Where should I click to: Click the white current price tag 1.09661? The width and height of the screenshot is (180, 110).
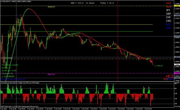pyautogui.click(x=177, y=65)
